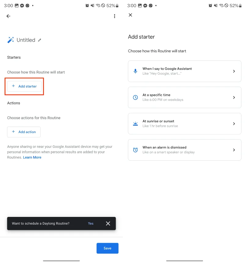Open the Learn More link
The height and width of the screenshot is (263, 246).
tap(32, 157)
